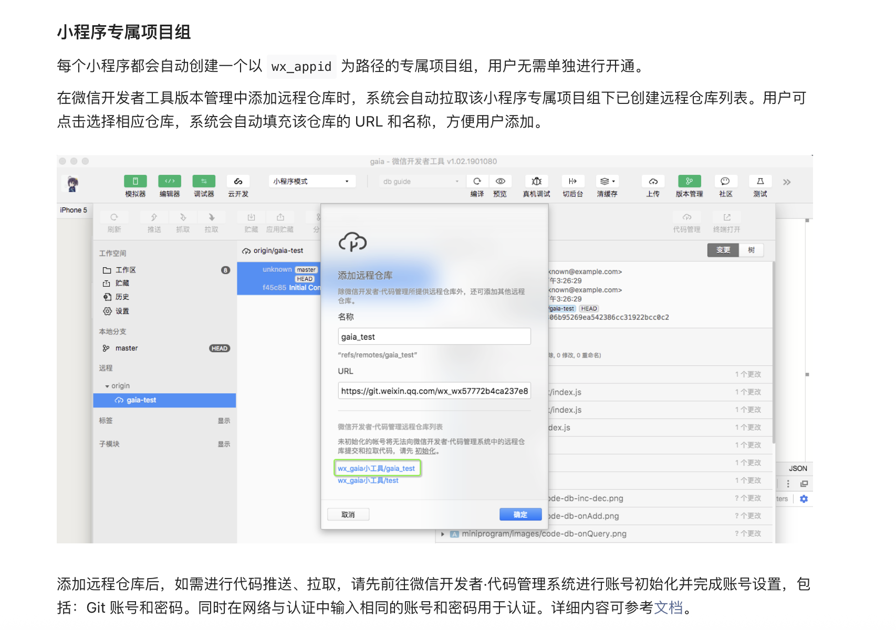Viewport: 896px width, 630px height.
Task: Click the JSON label on the right
Action: point(798,468)
